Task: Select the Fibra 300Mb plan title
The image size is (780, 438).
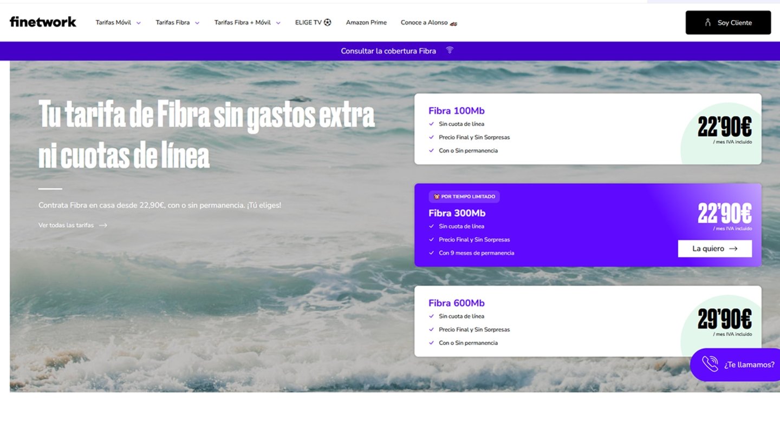Action: (457, 213)
